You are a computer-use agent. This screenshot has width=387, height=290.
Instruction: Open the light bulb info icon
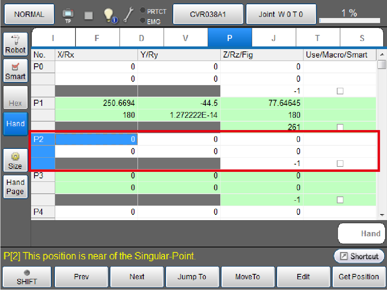(x=110, y=15)
